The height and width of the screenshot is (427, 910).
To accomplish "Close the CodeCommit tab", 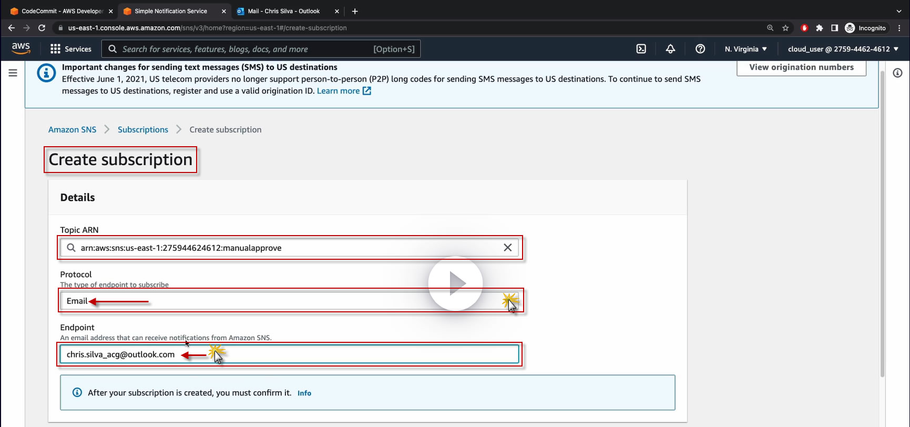I will pyautogui.click(x=111, y=11).
